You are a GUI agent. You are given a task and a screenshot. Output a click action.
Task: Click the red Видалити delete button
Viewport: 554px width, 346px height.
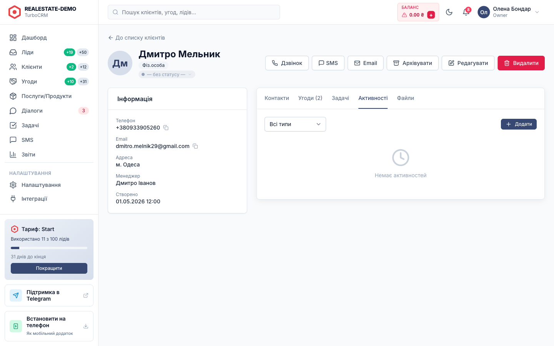[x=521, y=63]
